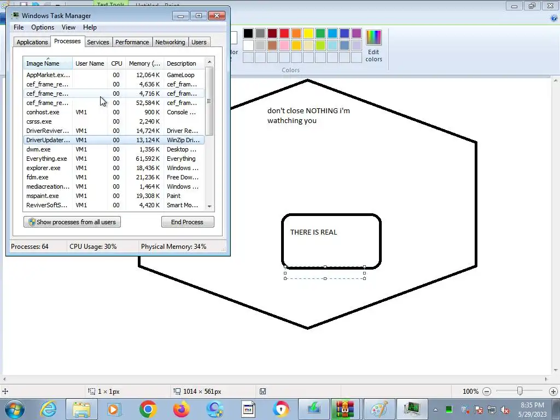Open the document window icon in taskbar
This screenshot has width=560, height=420.
click(x=248, y=409)
